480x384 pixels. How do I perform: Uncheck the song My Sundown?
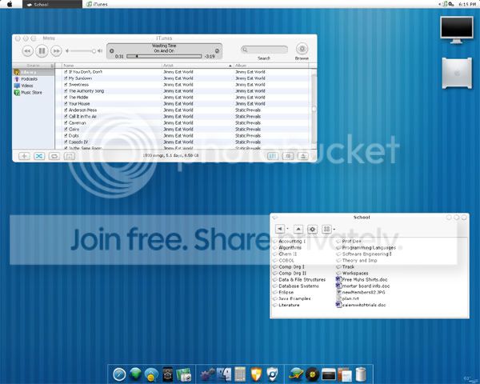pos(66,78)
